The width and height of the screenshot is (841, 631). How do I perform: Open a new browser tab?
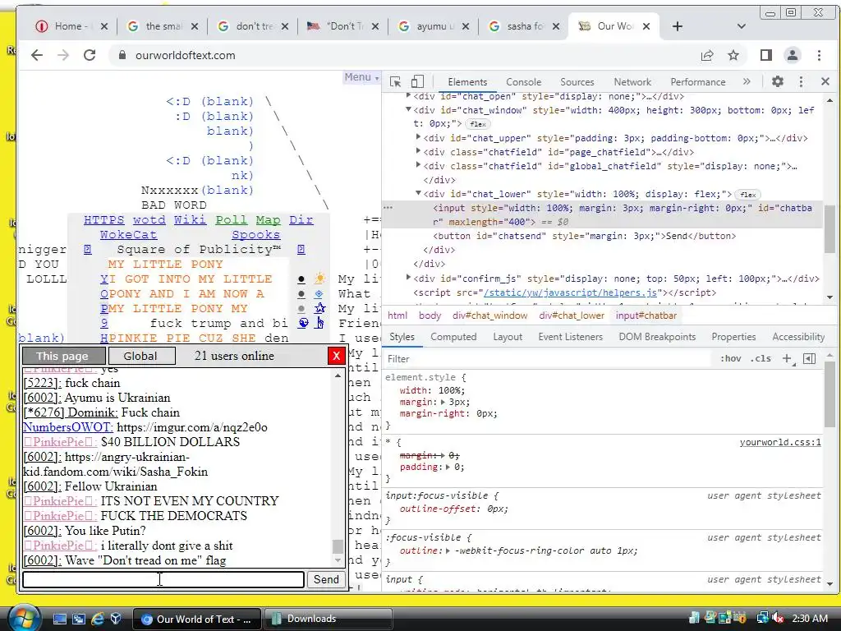coord(678,26)
